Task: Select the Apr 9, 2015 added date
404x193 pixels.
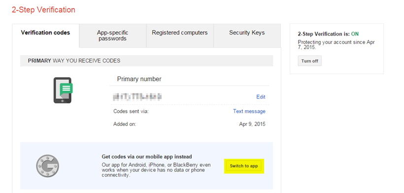Action: pyautogui.click(x=252, y=124)
